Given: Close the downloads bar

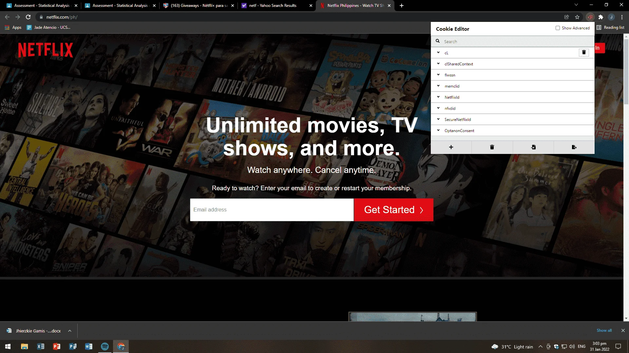Looking at the screenshot, I should pos(623,330).
